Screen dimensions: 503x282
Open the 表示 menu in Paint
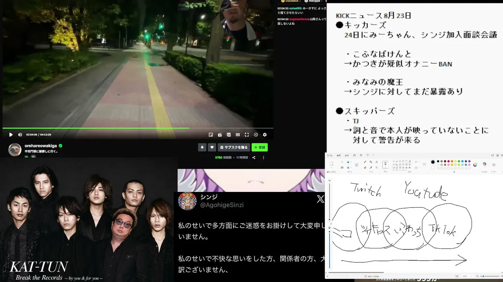click(347, 155)
